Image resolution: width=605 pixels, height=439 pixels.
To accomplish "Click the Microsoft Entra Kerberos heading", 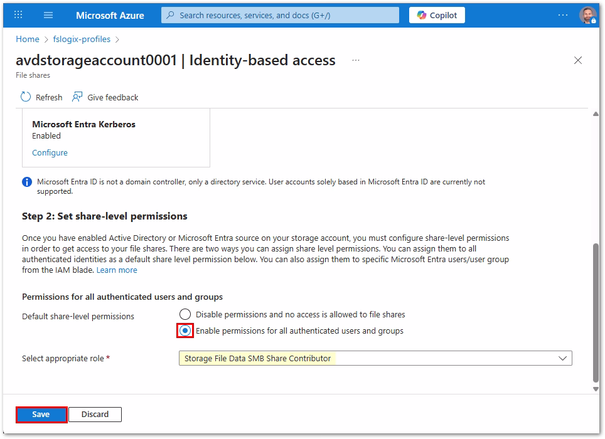I will 83,125.
